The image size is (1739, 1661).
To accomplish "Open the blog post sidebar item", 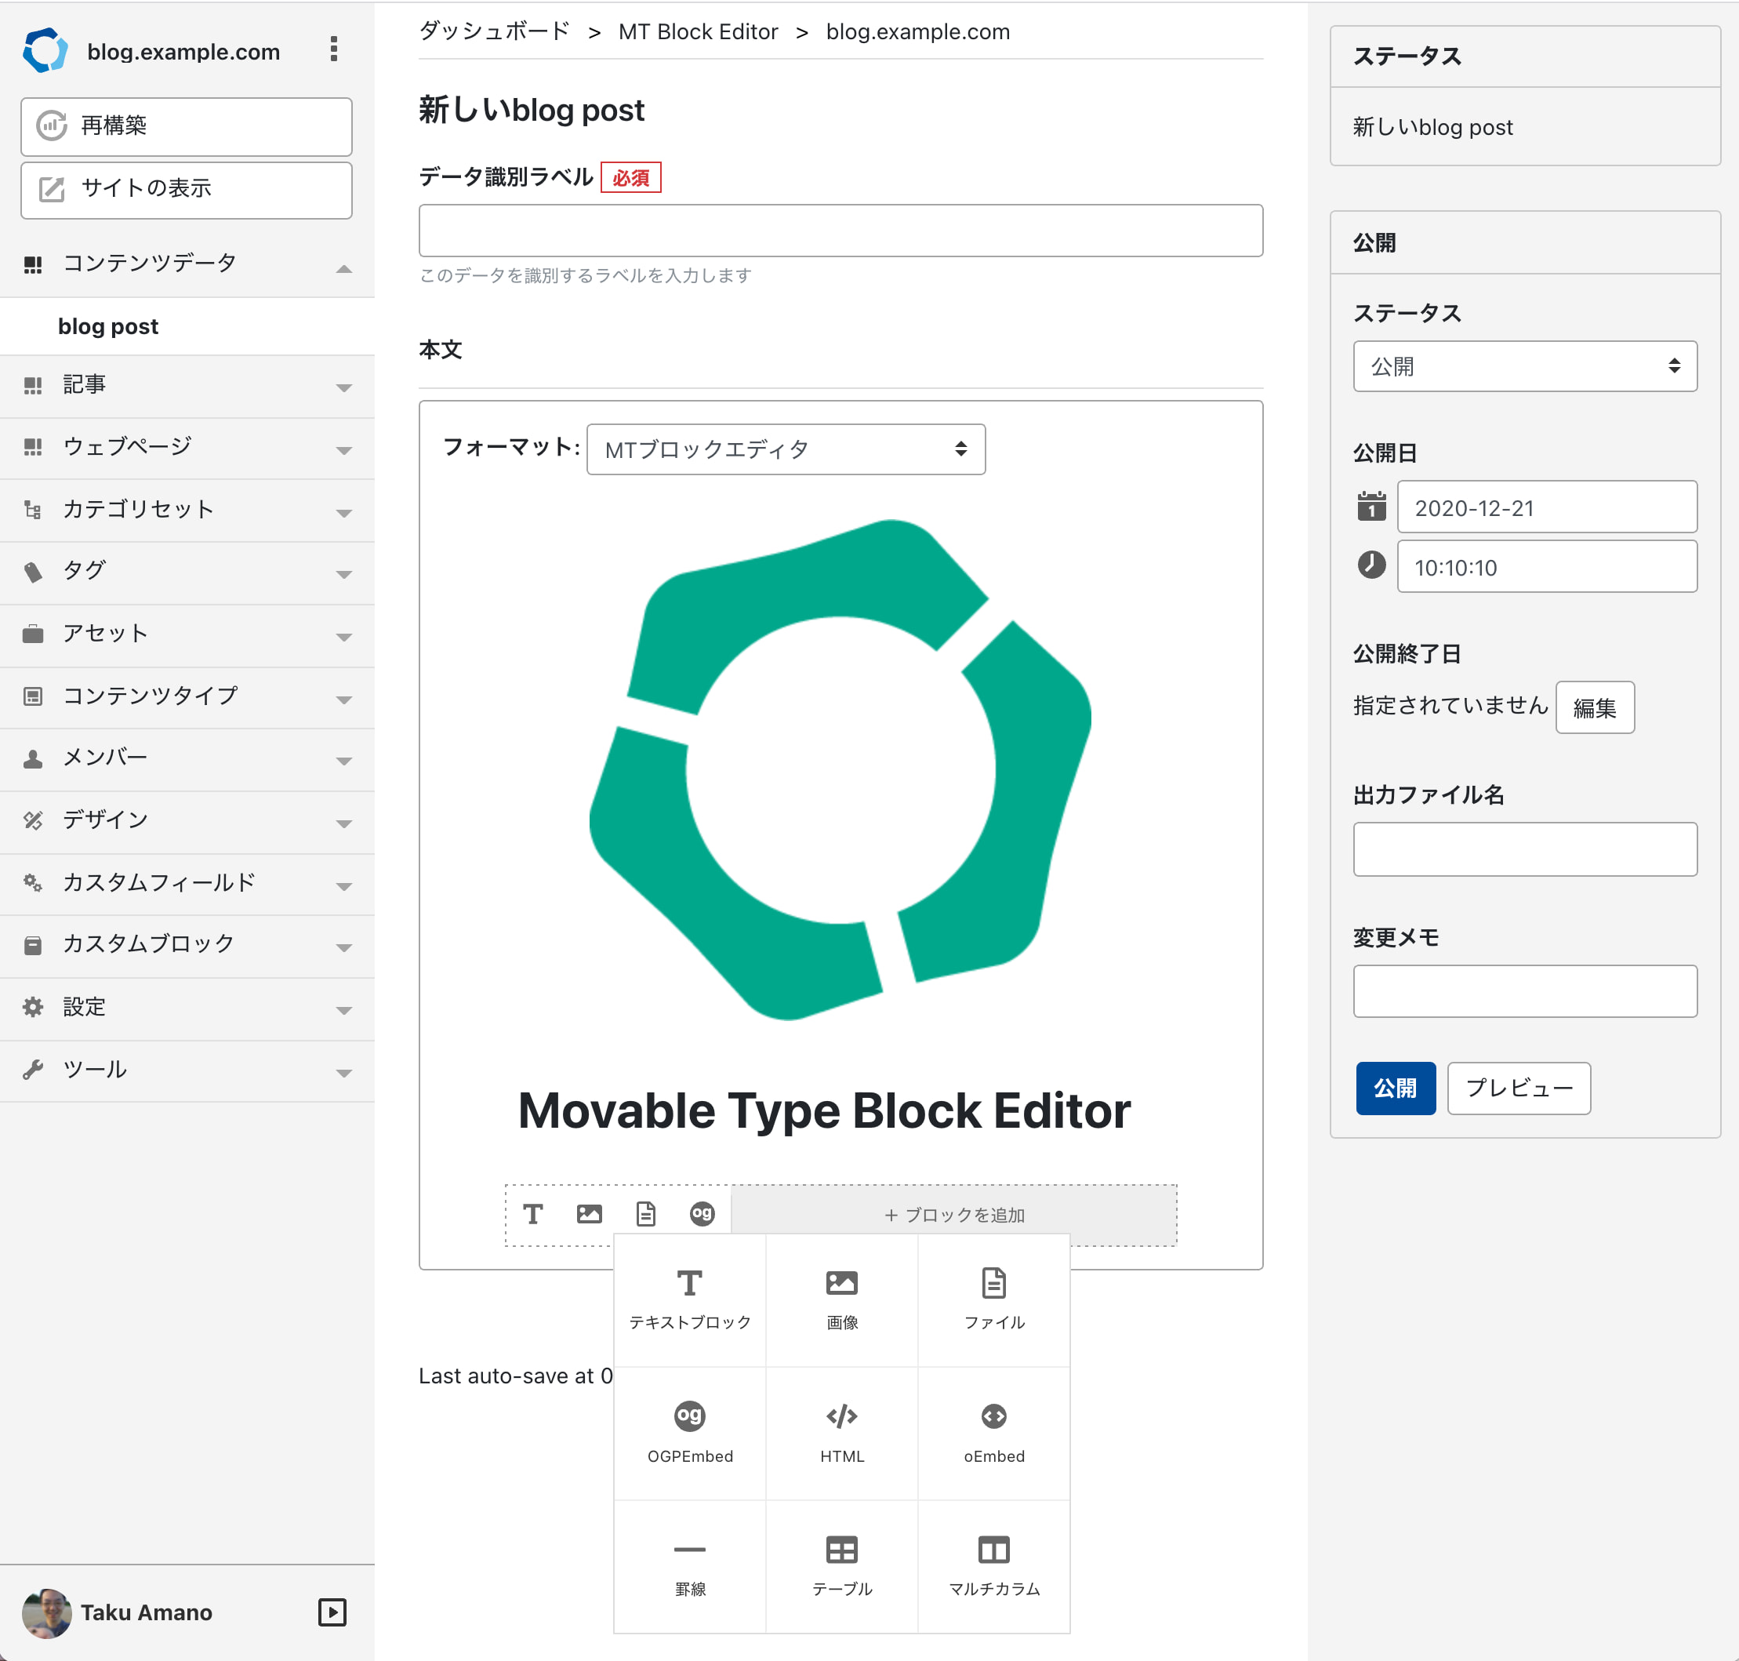I will (109, 327).
